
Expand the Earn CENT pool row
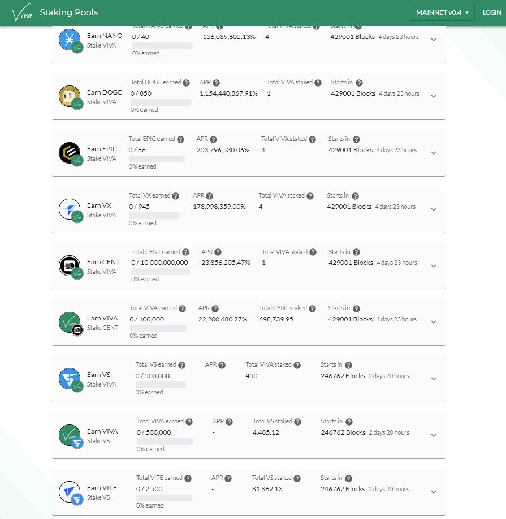click(x=434, y=266)
